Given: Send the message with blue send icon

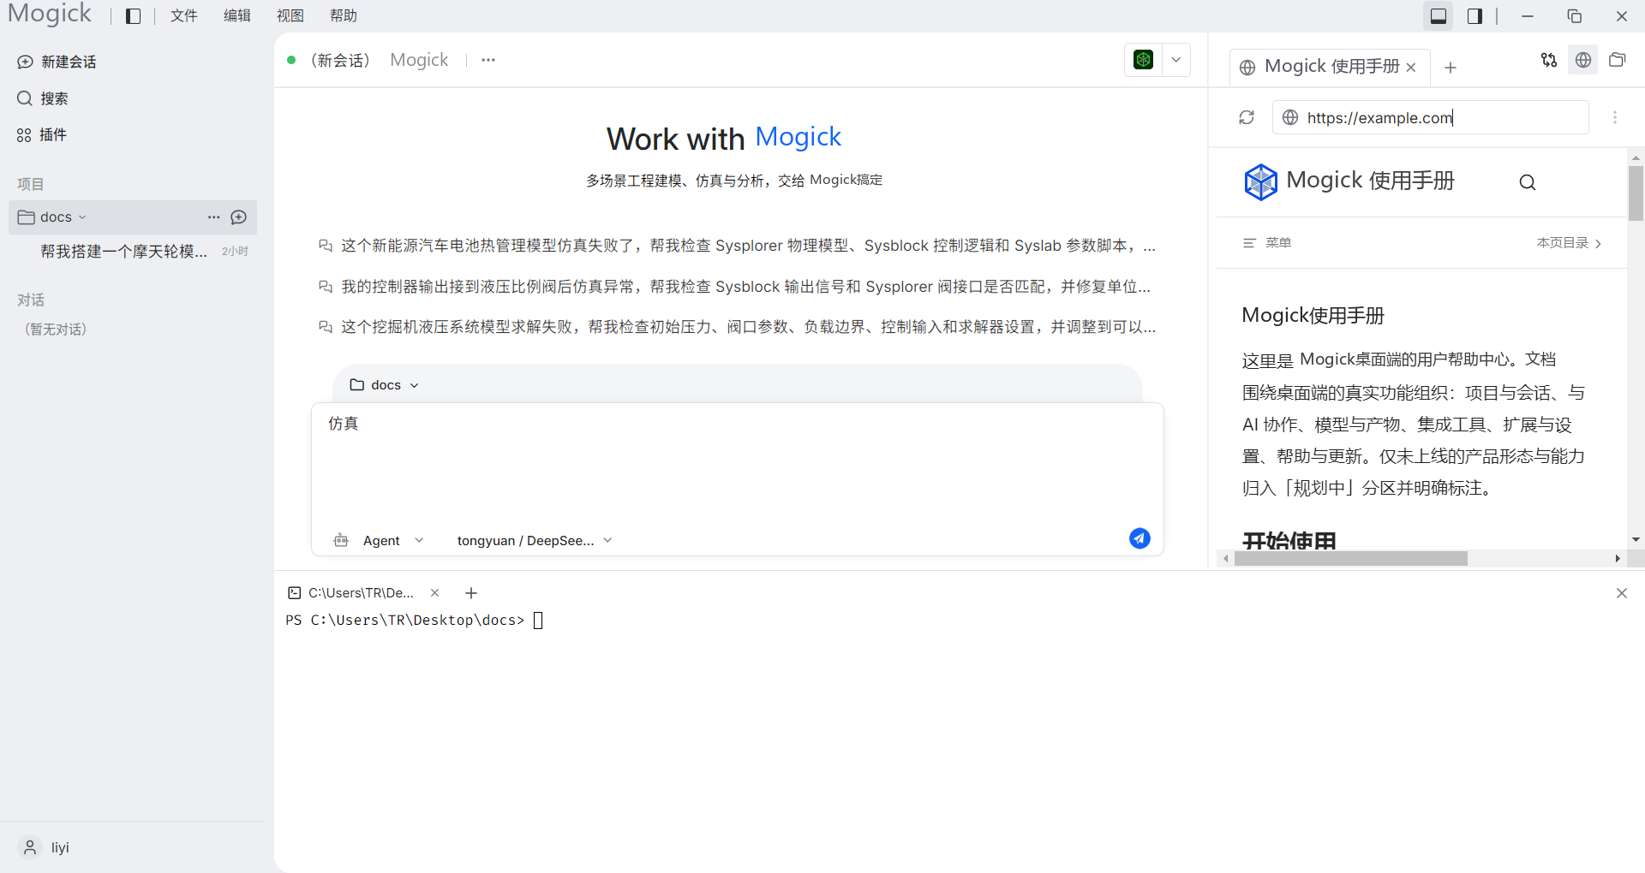Looking at the screenshot, I should point(1140,538).
